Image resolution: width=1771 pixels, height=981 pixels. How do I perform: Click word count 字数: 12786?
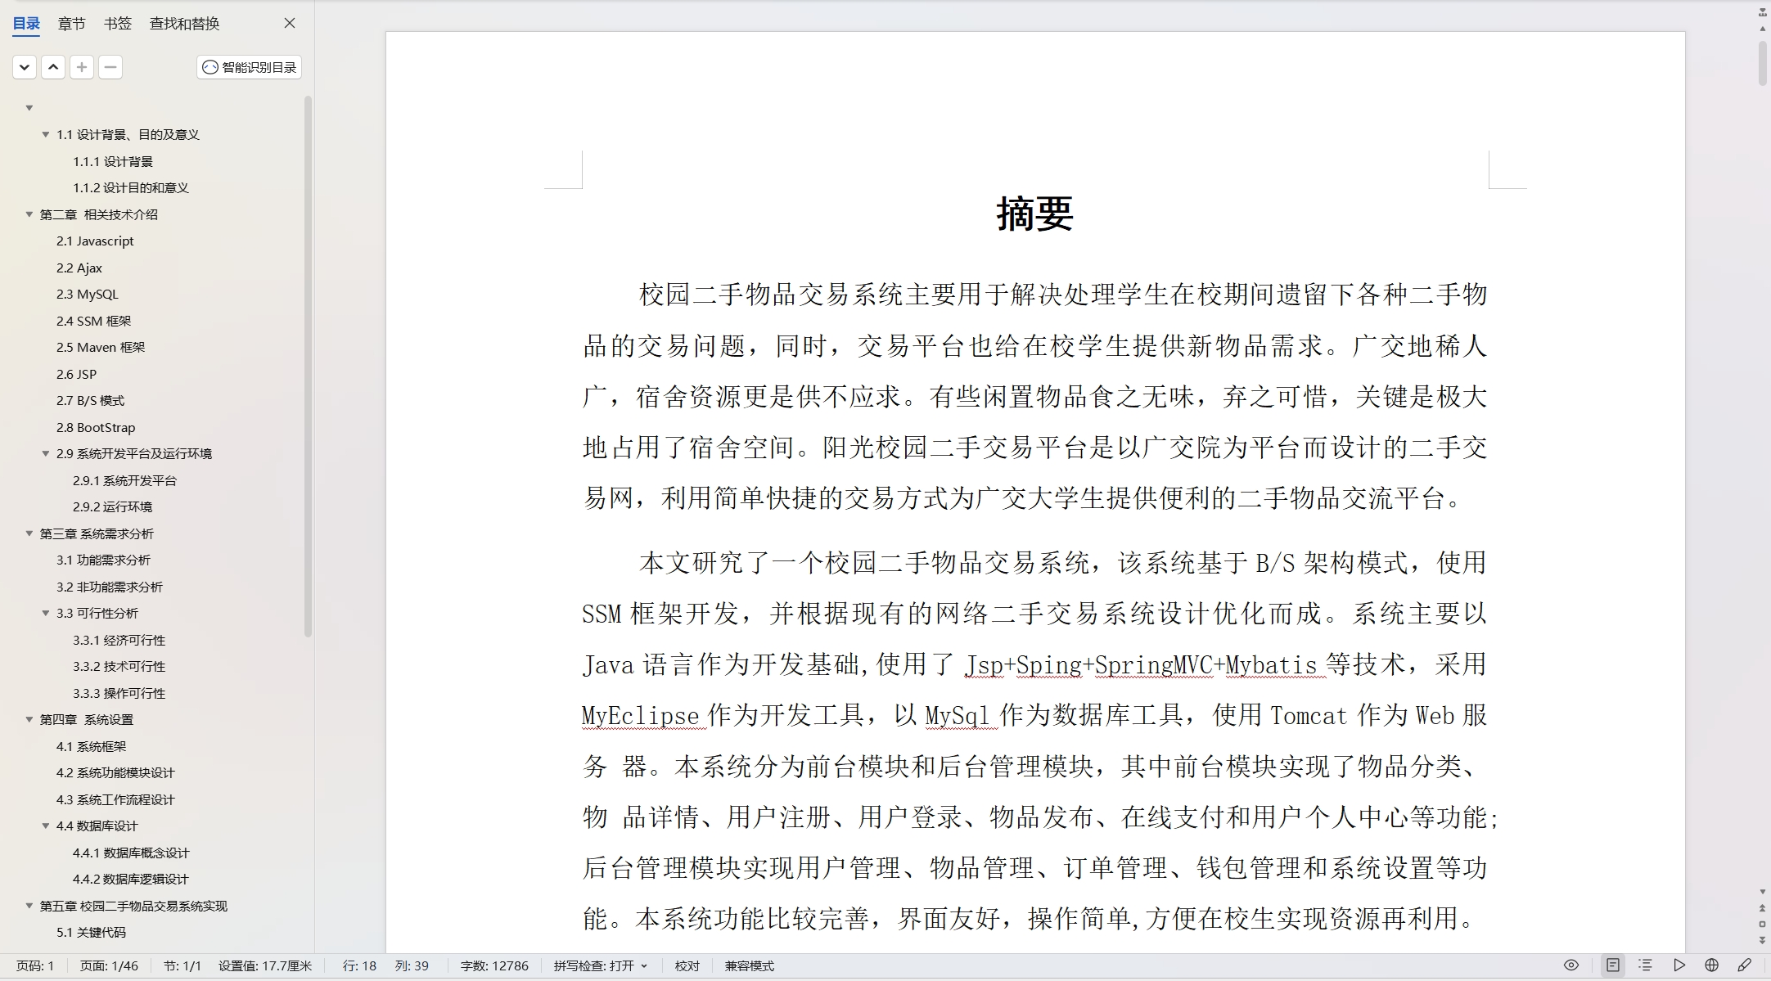[x=494, y=965]
